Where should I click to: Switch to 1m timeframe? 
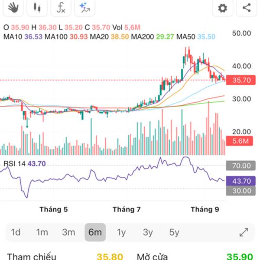(42, 232)
